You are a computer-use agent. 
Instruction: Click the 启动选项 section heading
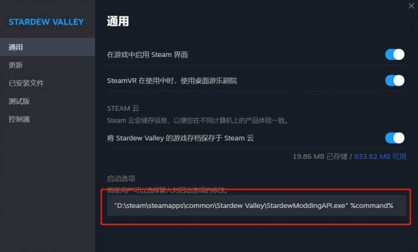tap(121, 179)
